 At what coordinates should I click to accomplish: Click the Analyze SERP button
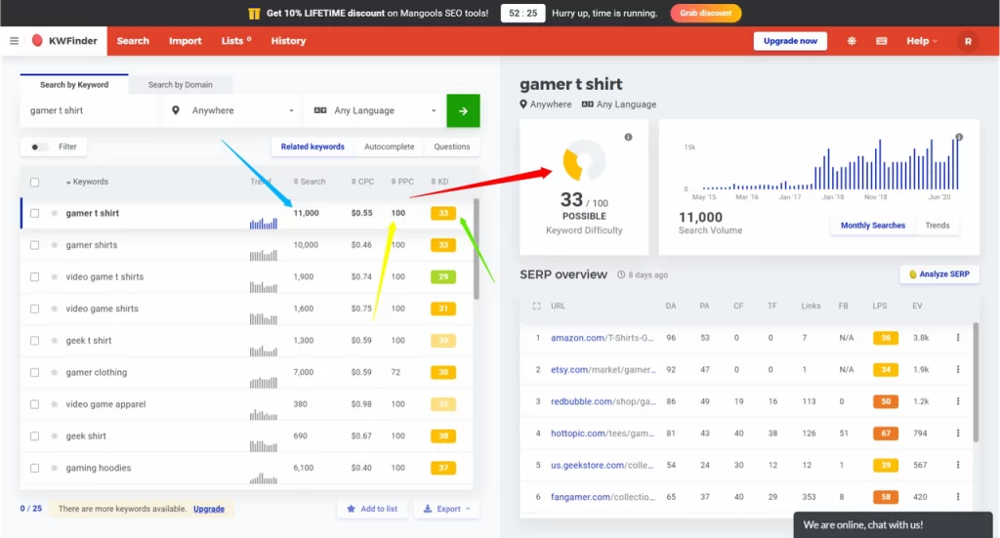tap(939, 274)
